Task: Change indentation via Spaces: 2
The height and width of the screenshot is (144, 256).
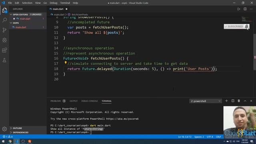Action: click(x=199, y=137)
